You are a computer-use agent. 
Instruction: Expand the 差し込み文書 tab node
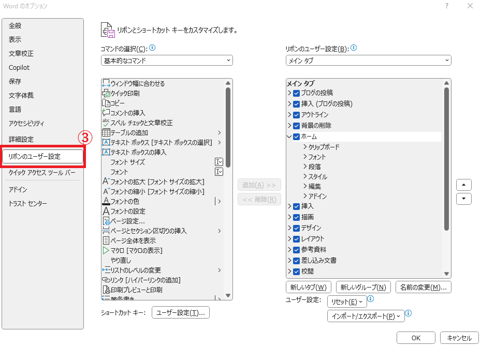pyautogui.click(x=289, y=261)
